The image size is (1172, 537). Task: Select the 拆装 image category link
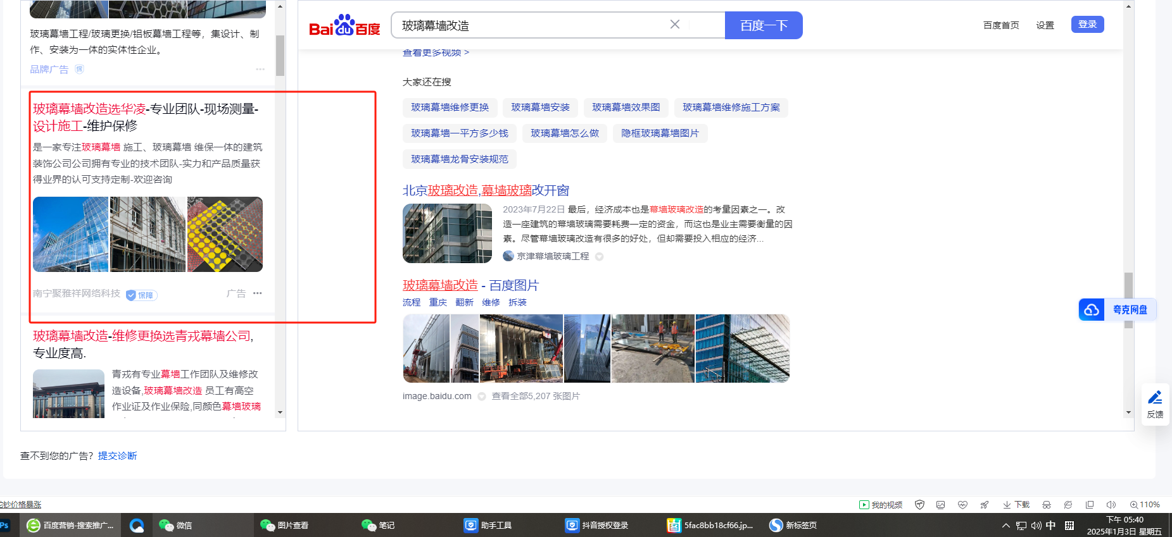click(517, 302)
